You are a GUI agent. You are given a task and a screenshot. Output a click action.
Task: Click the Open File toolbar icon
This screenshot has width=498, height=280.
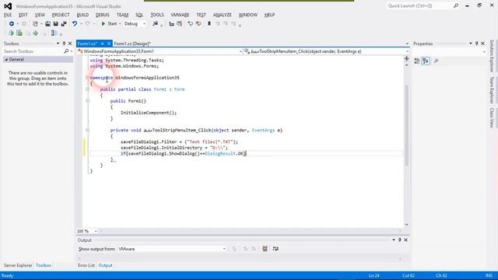pyautogui.click(x=47, y=24)
